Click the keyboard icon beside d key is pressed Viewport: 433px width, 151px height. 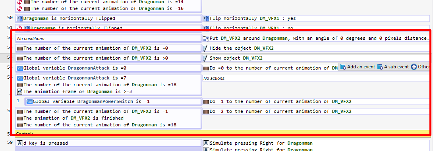coord(20,143)
